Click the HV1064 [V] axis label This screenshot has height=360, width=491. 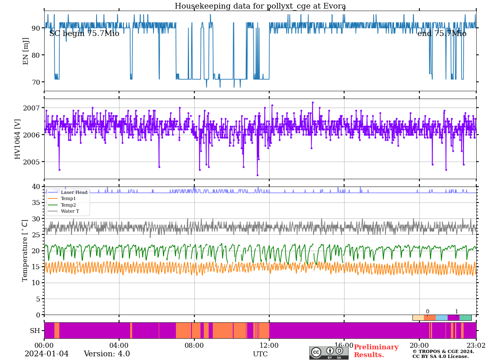click(x=18, y=139)
